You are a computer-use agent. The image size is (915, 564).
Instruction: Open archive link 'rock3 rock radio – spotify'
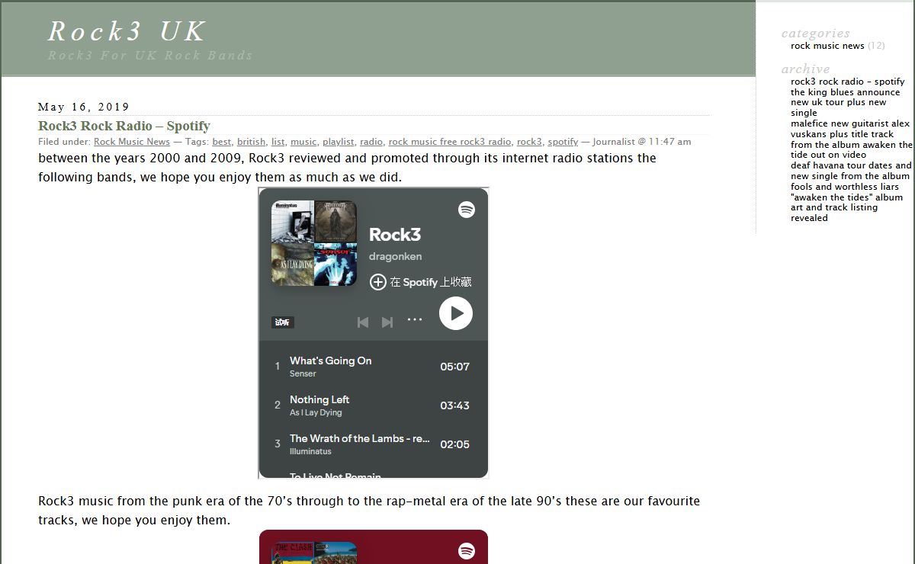[x=848, y=82]
